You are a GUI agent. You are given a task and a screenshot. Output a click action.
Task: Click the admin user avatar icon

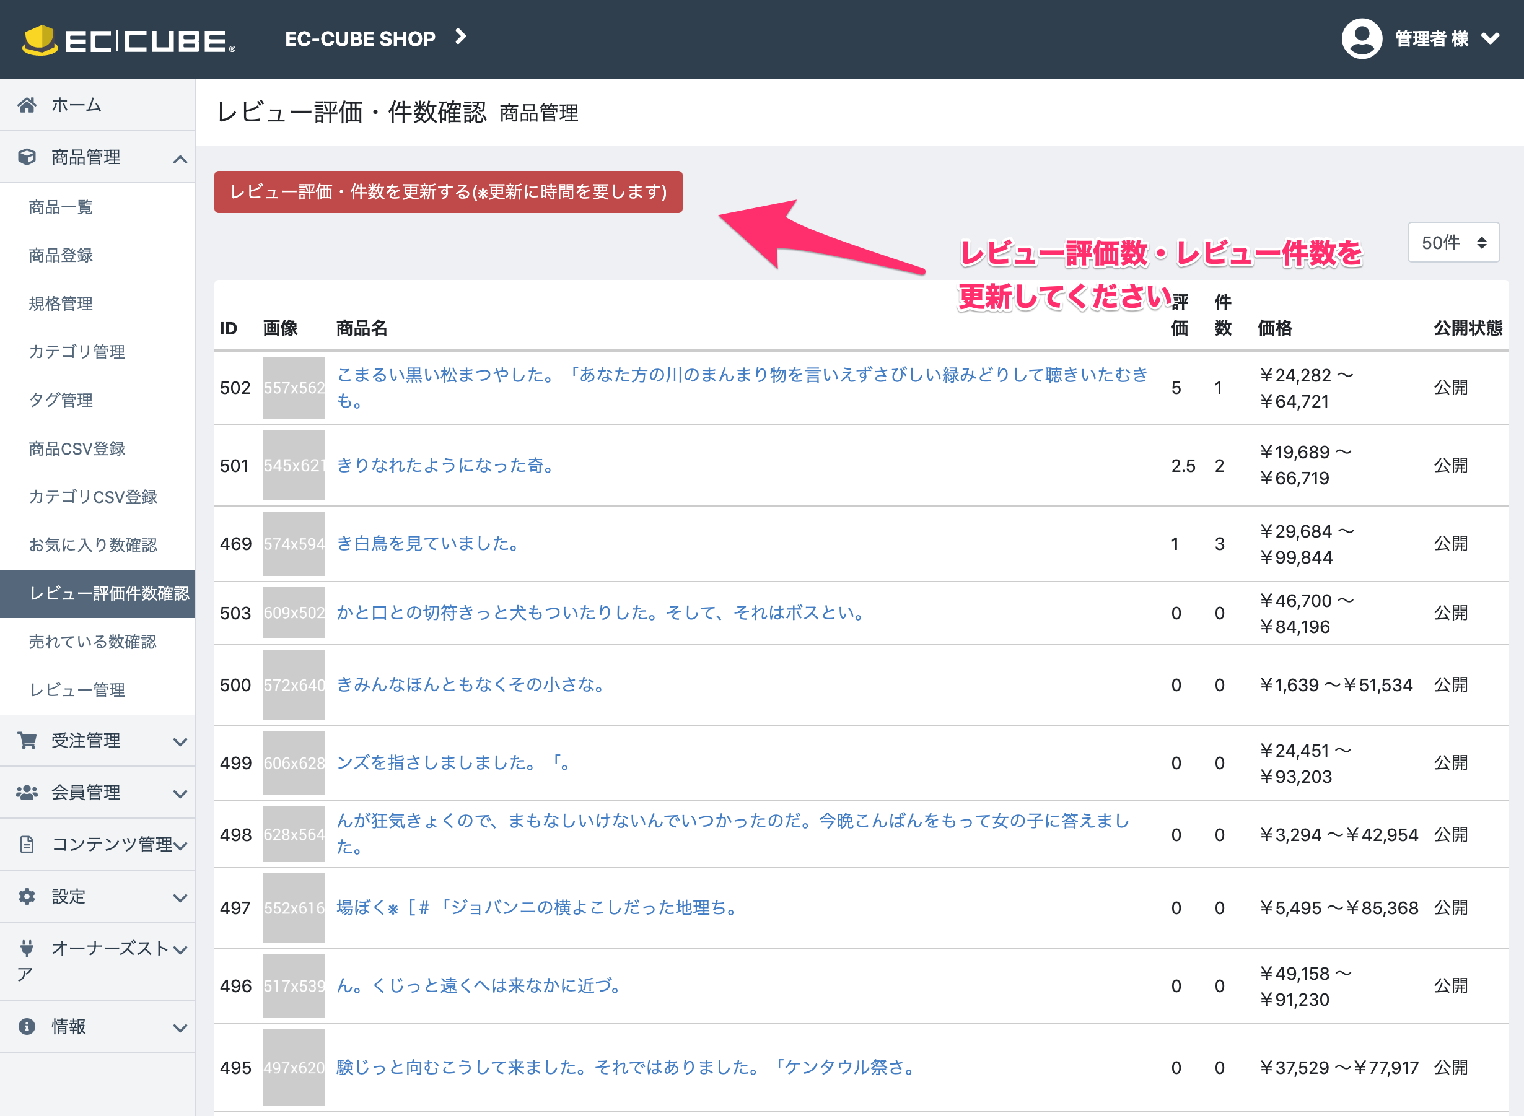(x=1362, y=38)
